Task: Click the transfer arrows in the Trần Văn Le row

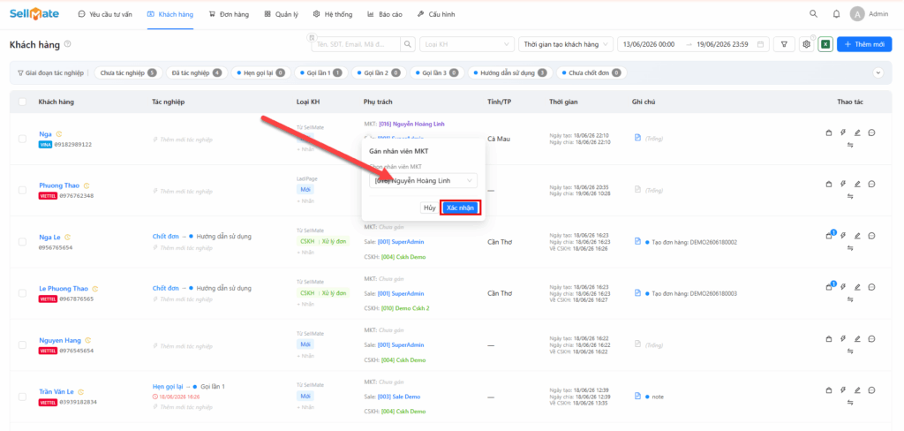Action: point(850,402)
